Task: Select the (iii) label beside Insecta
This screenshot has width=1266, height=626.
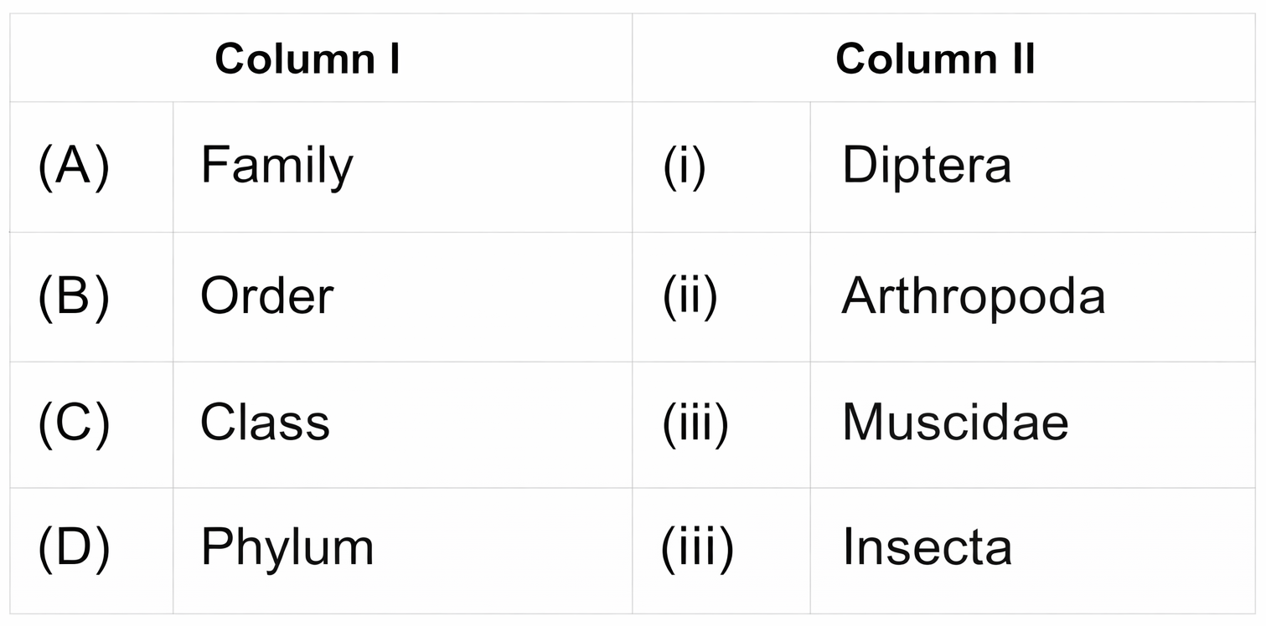Action: click(x=696, y=547)
